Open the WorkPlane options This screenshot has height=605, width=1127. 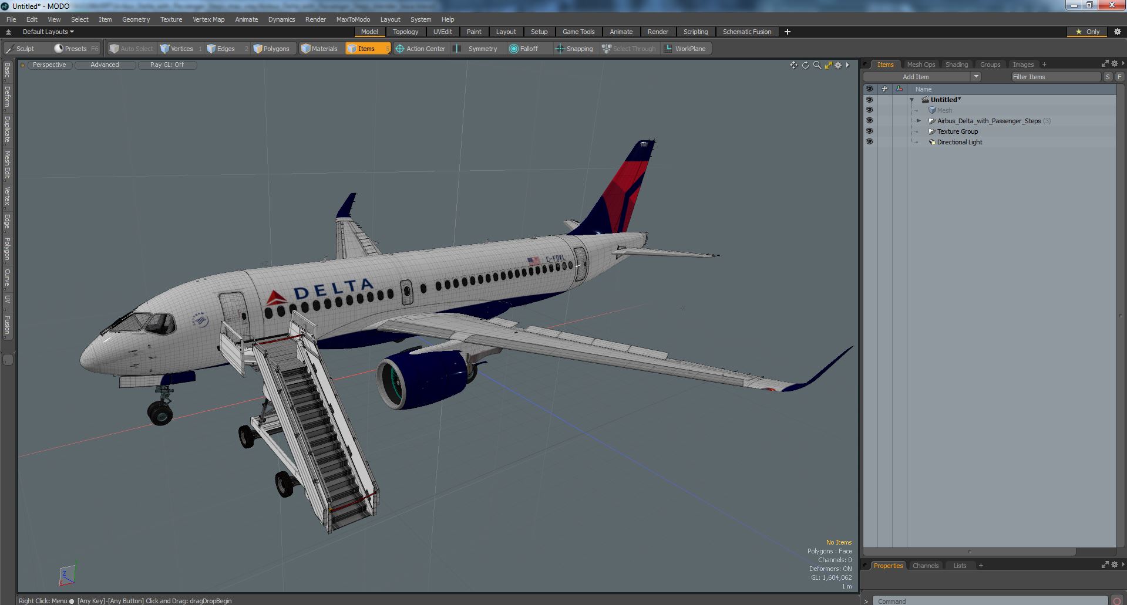point(685,49)
